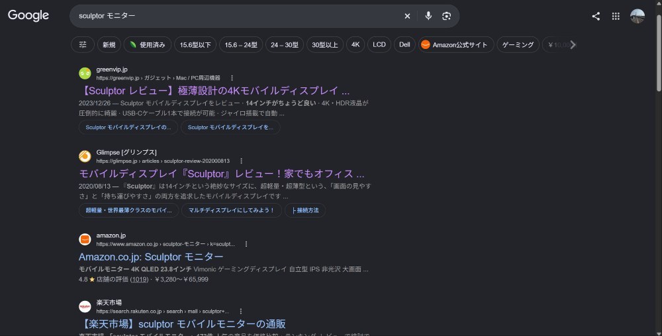Viewport: 662px width, 336px height.
Task: Click the ￥3,280〜￥65,999 price range
Action: pos(181,280)
